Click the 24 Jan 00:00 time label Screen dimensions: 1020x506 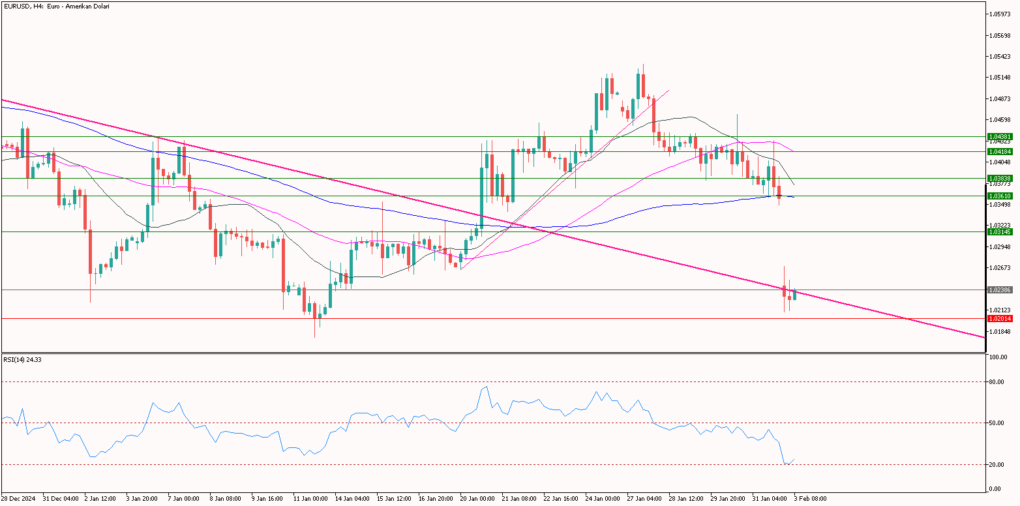coord(603,499)
